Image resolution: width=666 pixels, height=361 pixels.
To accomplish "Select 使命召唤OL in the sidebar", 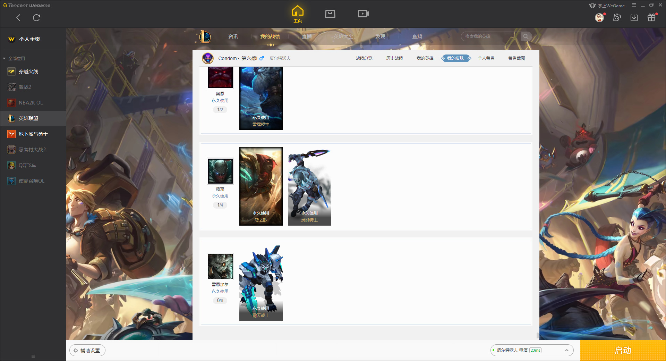I will 33,181.
